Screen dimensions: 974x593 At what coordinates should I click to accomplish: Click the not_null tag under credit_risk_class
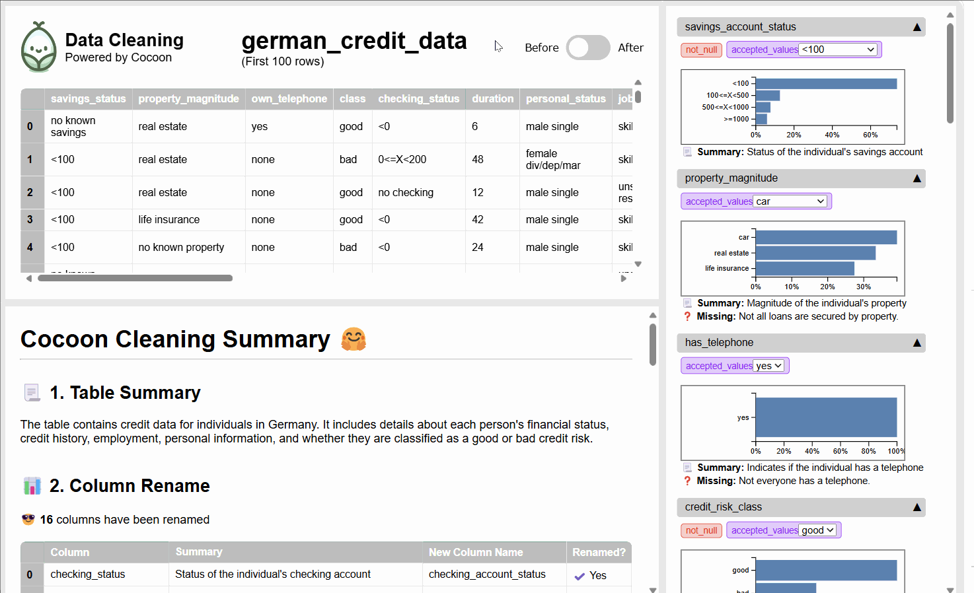pyautogui.click(x=701, y=530)
